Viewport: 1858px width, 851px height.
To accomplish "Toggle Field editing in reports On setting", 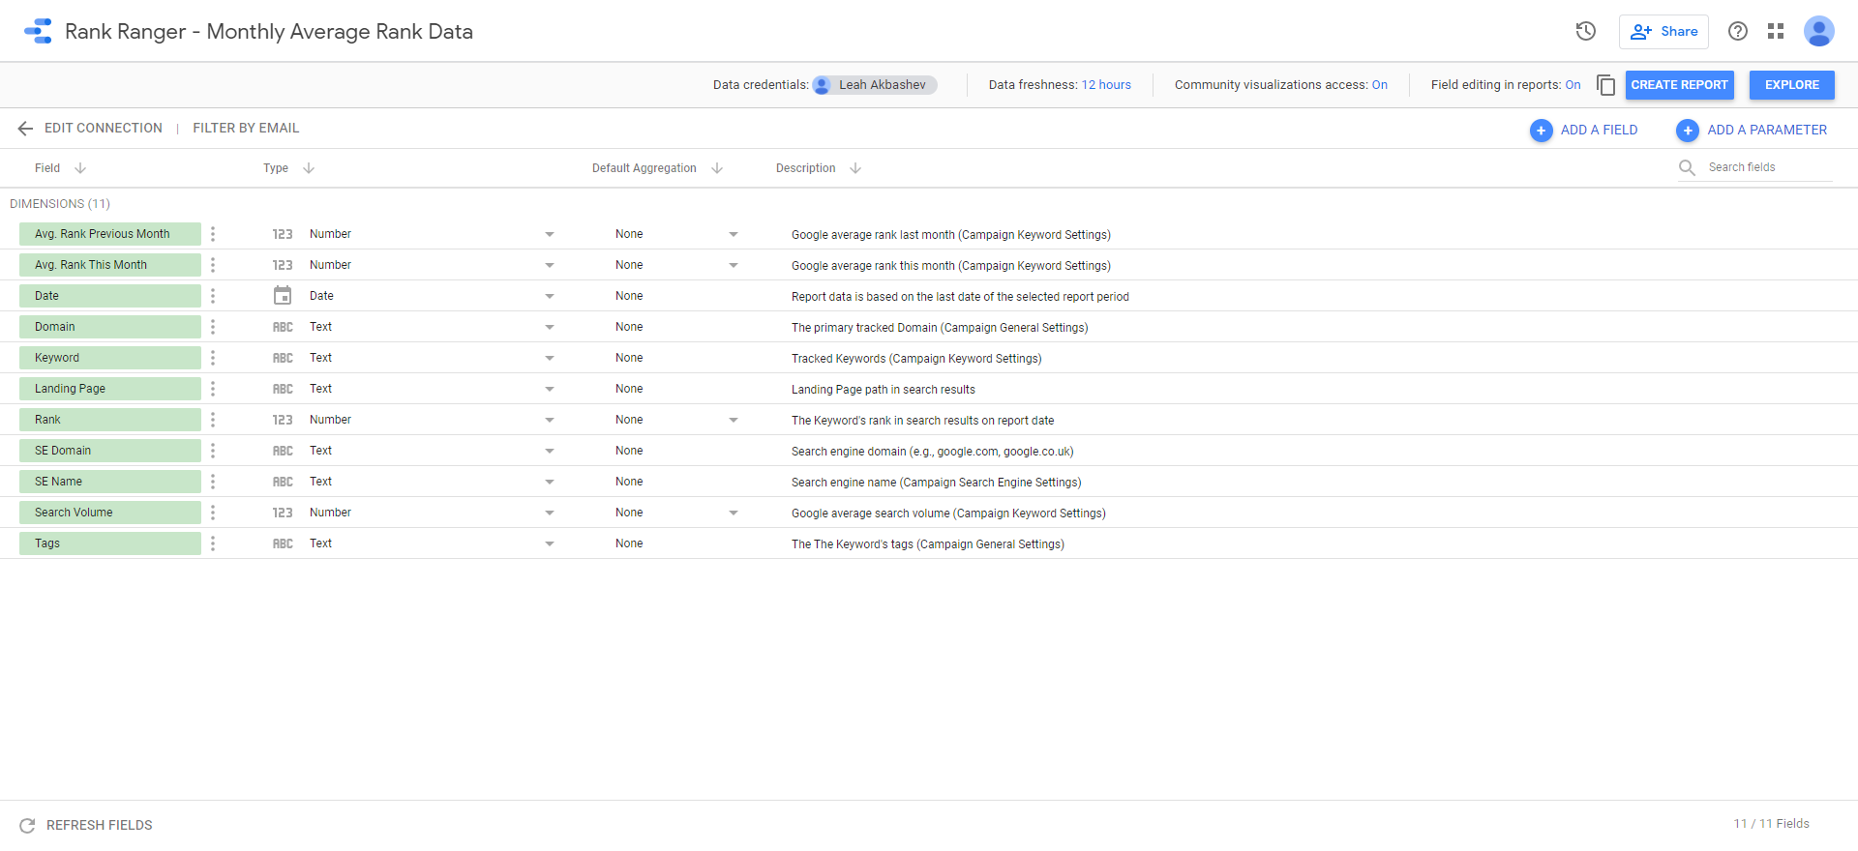I will coord(1573,85).
